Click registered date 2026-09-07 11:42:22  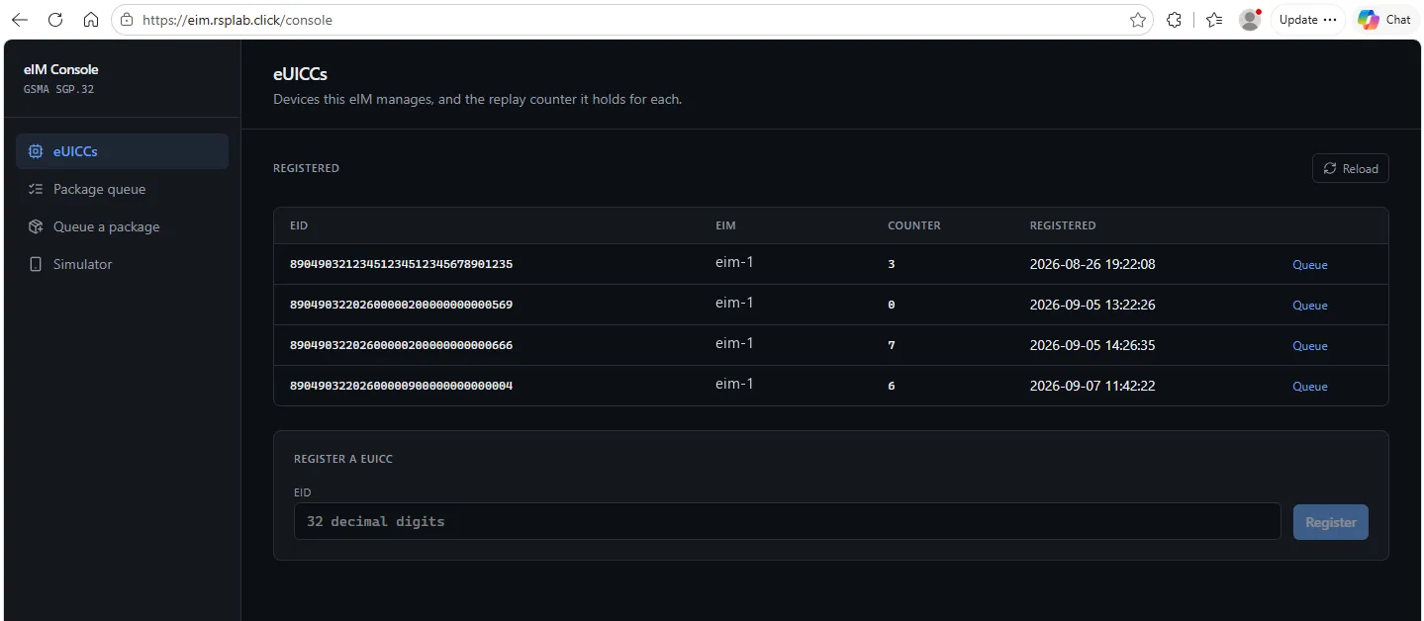click(x=1092, y=386)
